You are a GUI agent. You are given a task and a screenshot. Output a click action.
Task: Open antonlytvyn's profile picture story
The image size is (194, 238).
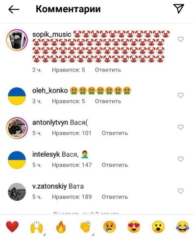click(17, 128)
